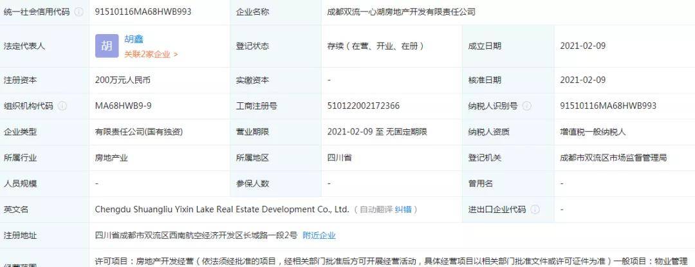Click 纠错 link after English name

[x=403, y=210]
